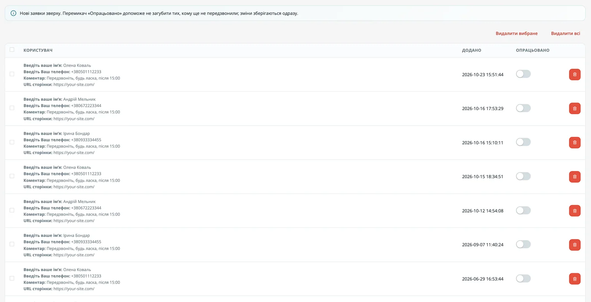This screenshot has width=591, height=302.
Task: Click the date 2026-10-16 17:53:29
Action: click(483, 109)
